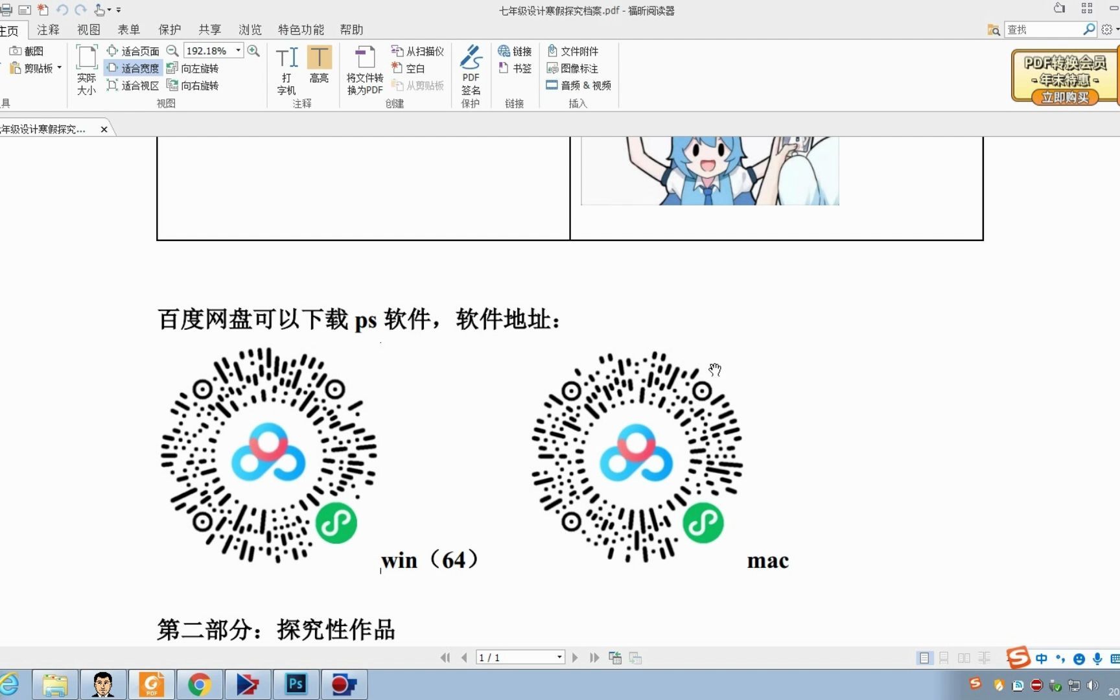Click the Actual Size (实际大小) icon
The height and width of the screenshot is (700, 1120).
[86, 70]
